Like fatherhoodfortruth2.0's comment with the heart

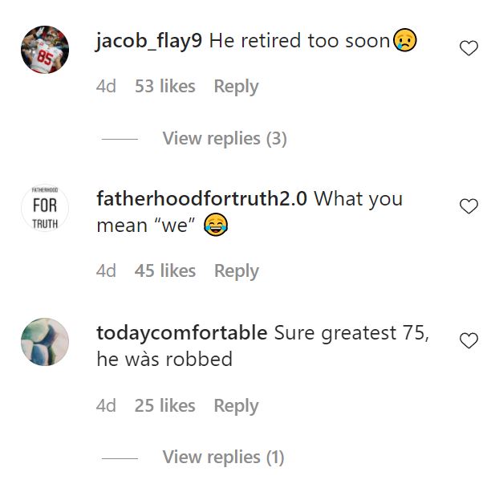coord(468,207)
